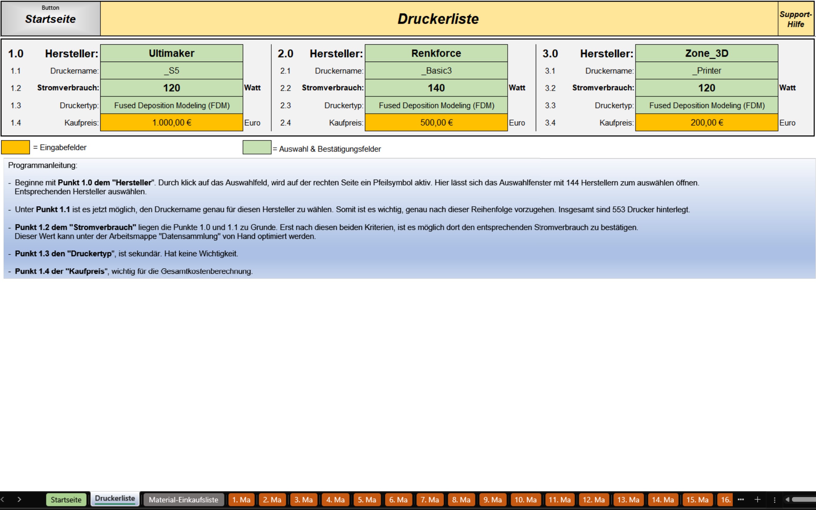This screenshot has width=816, height=510.
Task: Select the Druckertyp field for printer 3.3
Action: click(707, 105)
